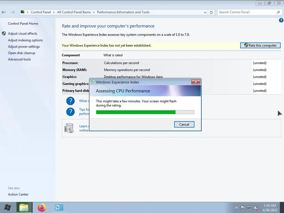Click the software box icon beside Learn more
This screenshot has height=213, width=284.
click(x=69, y=128)
